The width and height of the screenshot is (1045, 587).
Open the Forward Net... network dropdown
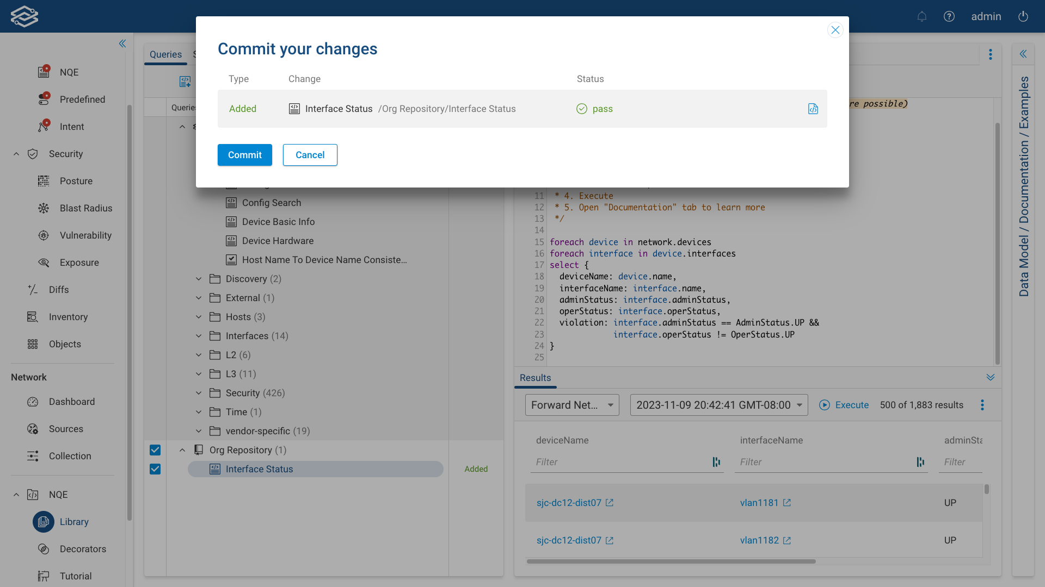tap(572, 405)
